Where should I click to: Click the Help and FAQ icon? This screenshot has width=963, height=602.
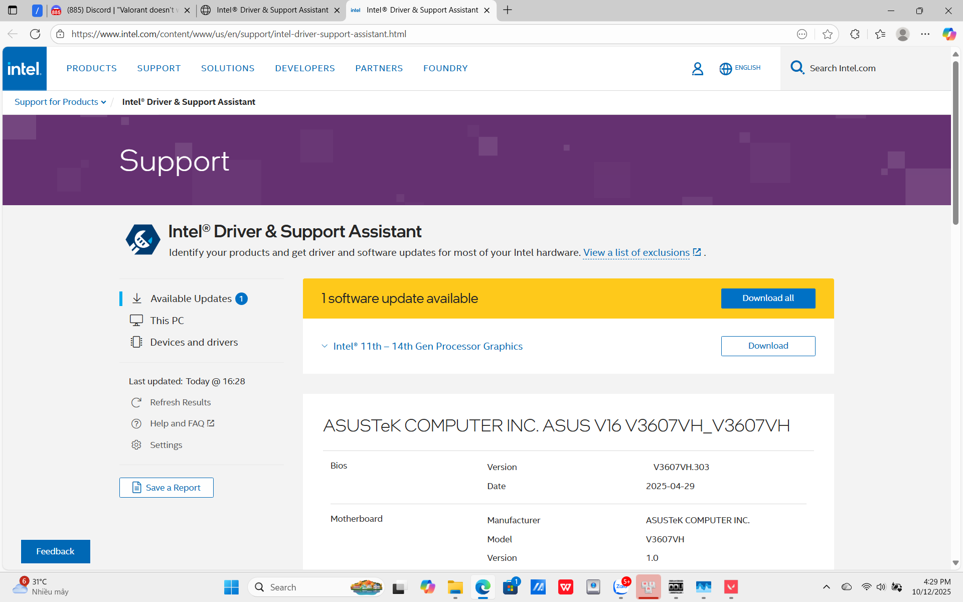click(x=136, y=423)
